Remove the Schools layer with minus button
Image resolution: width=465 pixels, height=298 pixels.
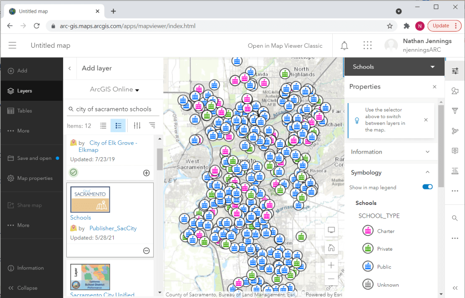click(x=146, y=250)
